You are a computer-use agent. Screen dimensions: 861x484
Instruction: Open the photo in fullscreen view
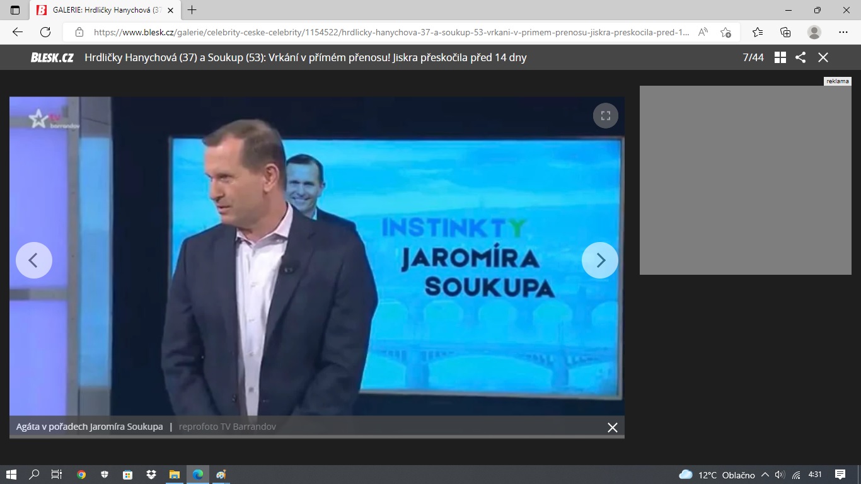click(x=606, y=115)
